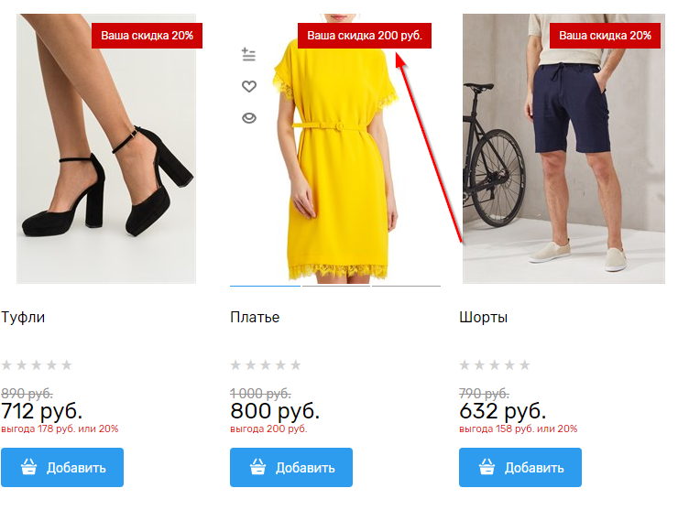Select the third rating star under Шорты
This screenshot has width=678, height=510.
(x=496, y=364)
